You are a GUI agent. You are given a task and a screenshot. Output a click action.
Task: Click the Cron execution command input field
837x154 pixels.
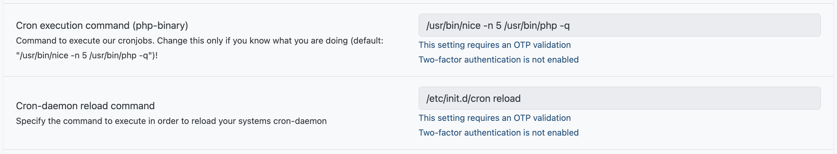[x=619, y=25]
